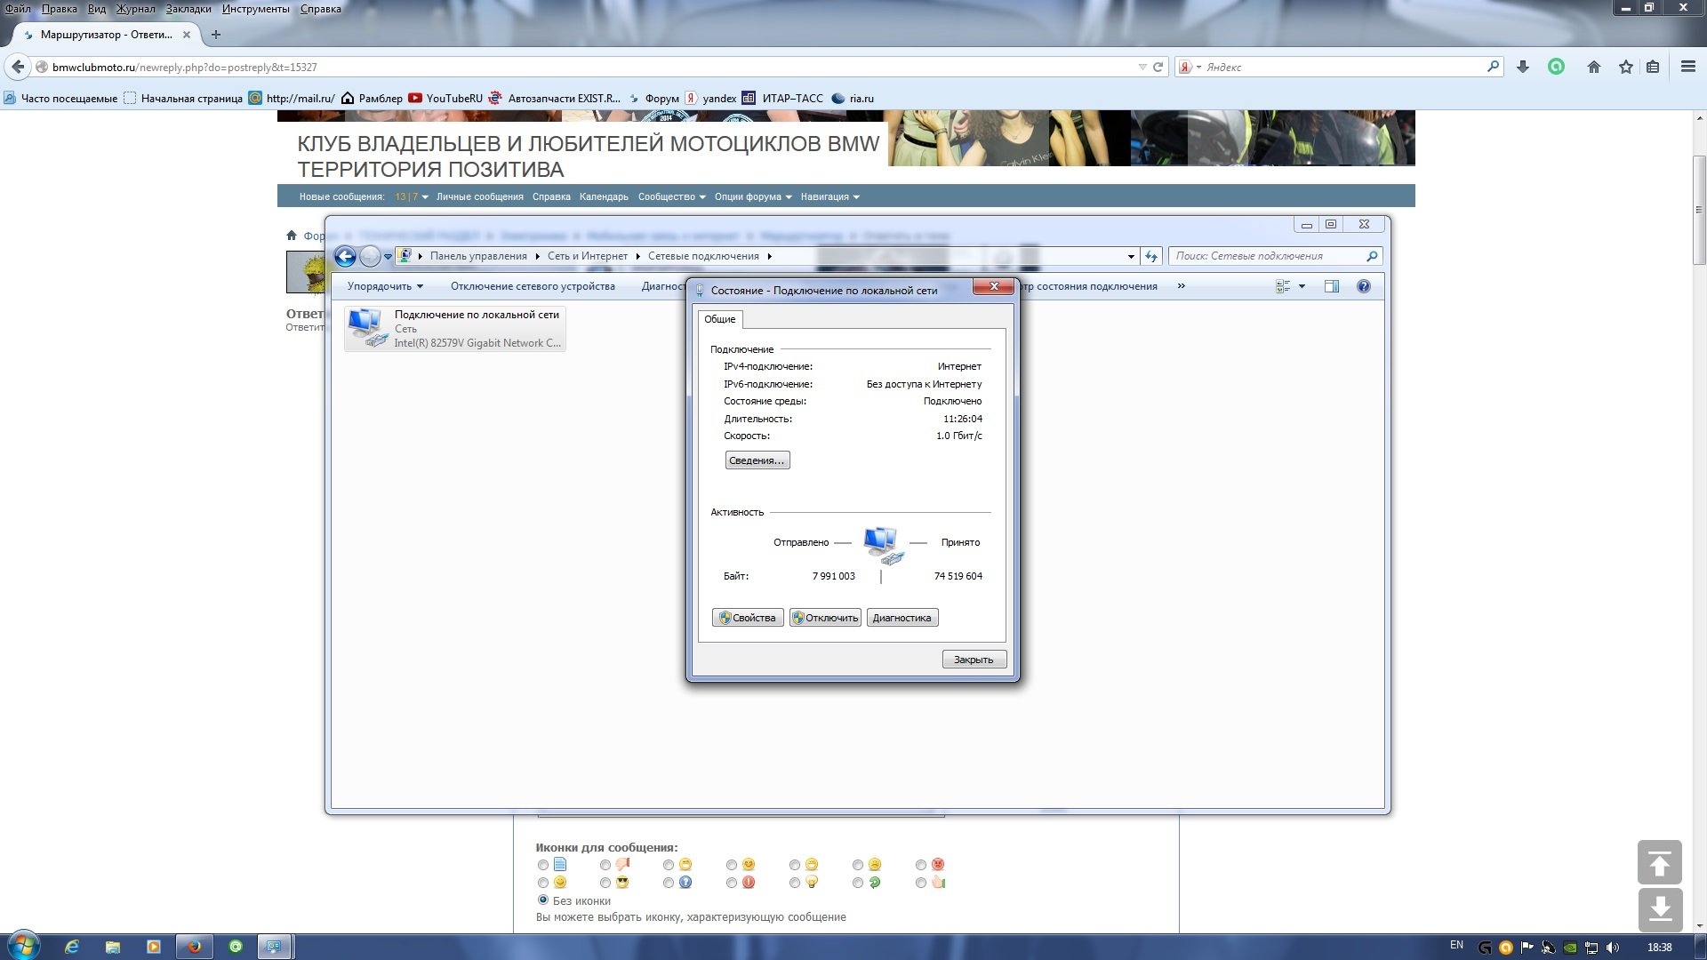1707x960 pixels.
Task: Open Firefox home page icon
Action: [1594, 67]
